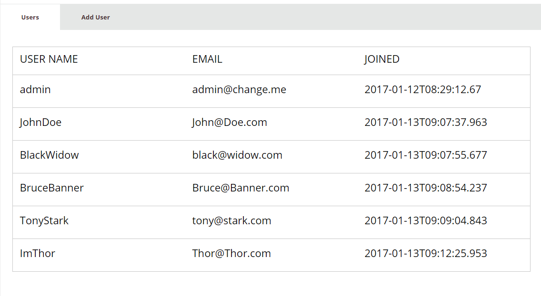Image resolution: width=541 pixels, height=296 pixels.
Task: Select the TonyStark user name
Action: coord(44,220)
